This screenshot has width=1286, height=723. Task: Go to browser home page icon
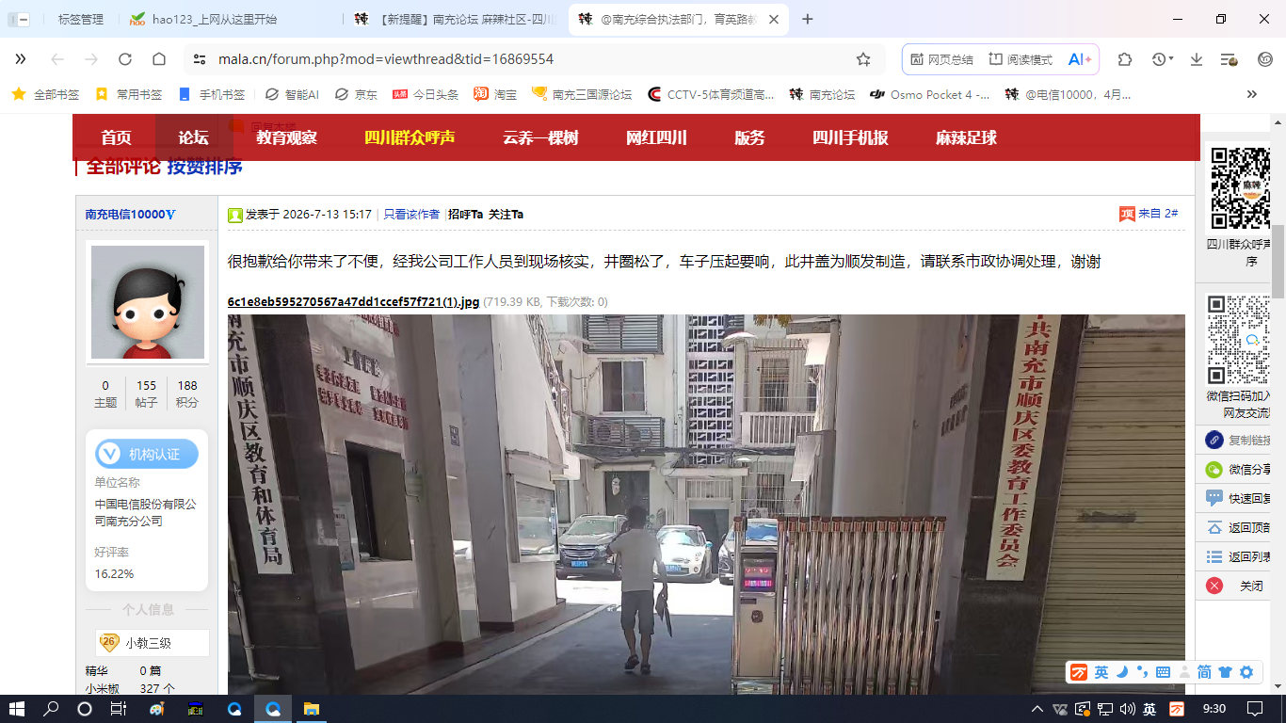[x=159, y=59]
